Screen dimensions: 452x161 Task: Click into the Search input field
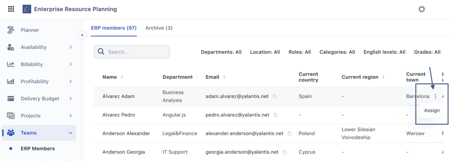tap(132, 52)
